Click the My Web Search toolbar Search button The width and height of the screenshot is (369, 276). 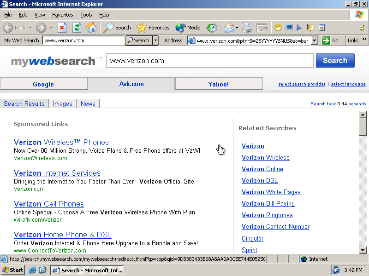139,40
